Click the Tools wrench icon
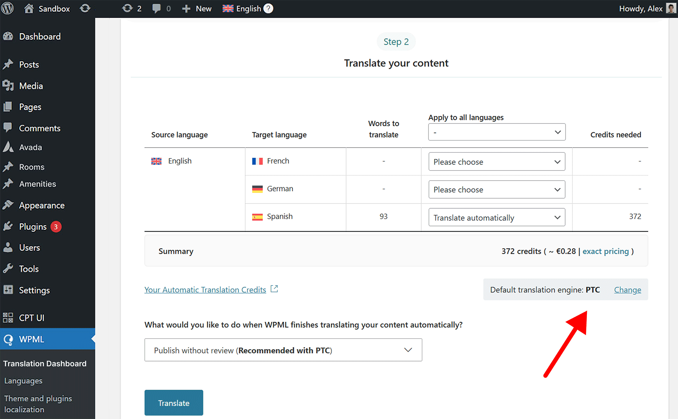Image resolution: width=678 pixels, height=419 pixels. point(8,269)
